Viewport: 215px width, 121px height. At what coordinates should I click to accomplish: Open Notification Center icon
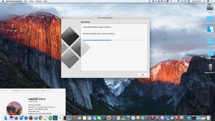click(212, 1)
